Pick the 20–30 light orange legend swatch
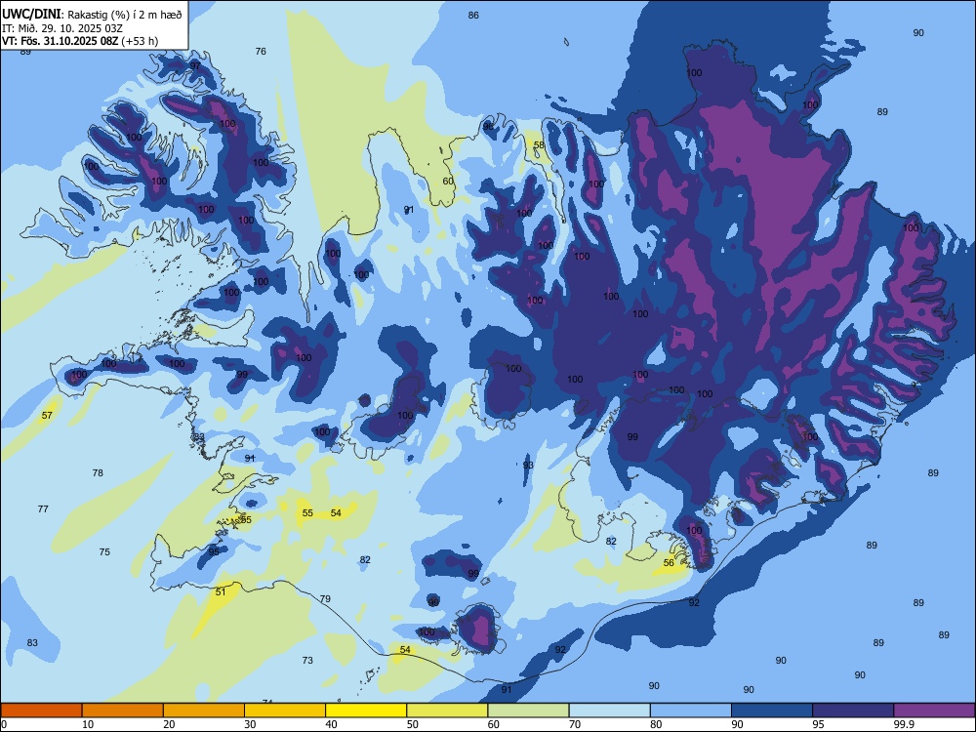The height and width of the screenshot is (732, 976). (204, 711)
